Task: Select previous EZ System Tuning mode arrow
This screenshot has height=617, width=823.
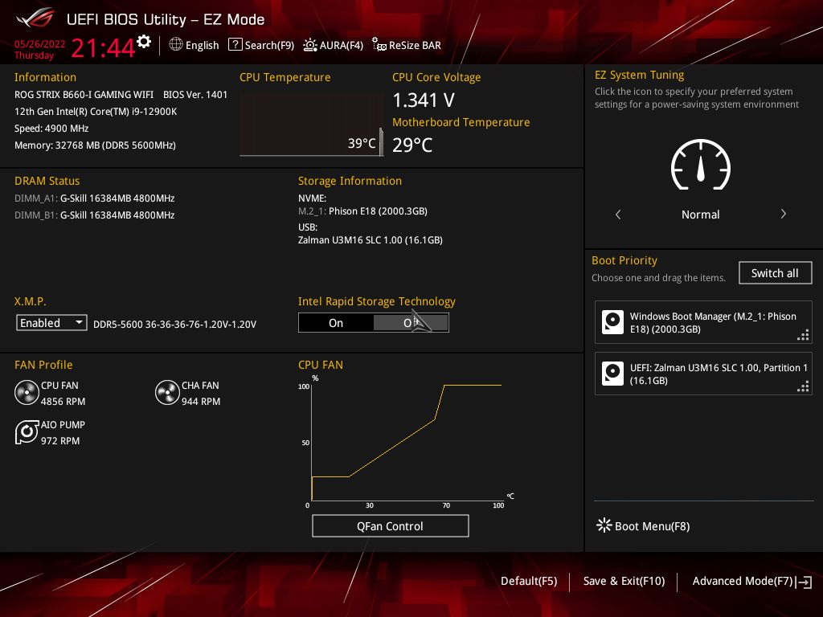Action: 618,214
